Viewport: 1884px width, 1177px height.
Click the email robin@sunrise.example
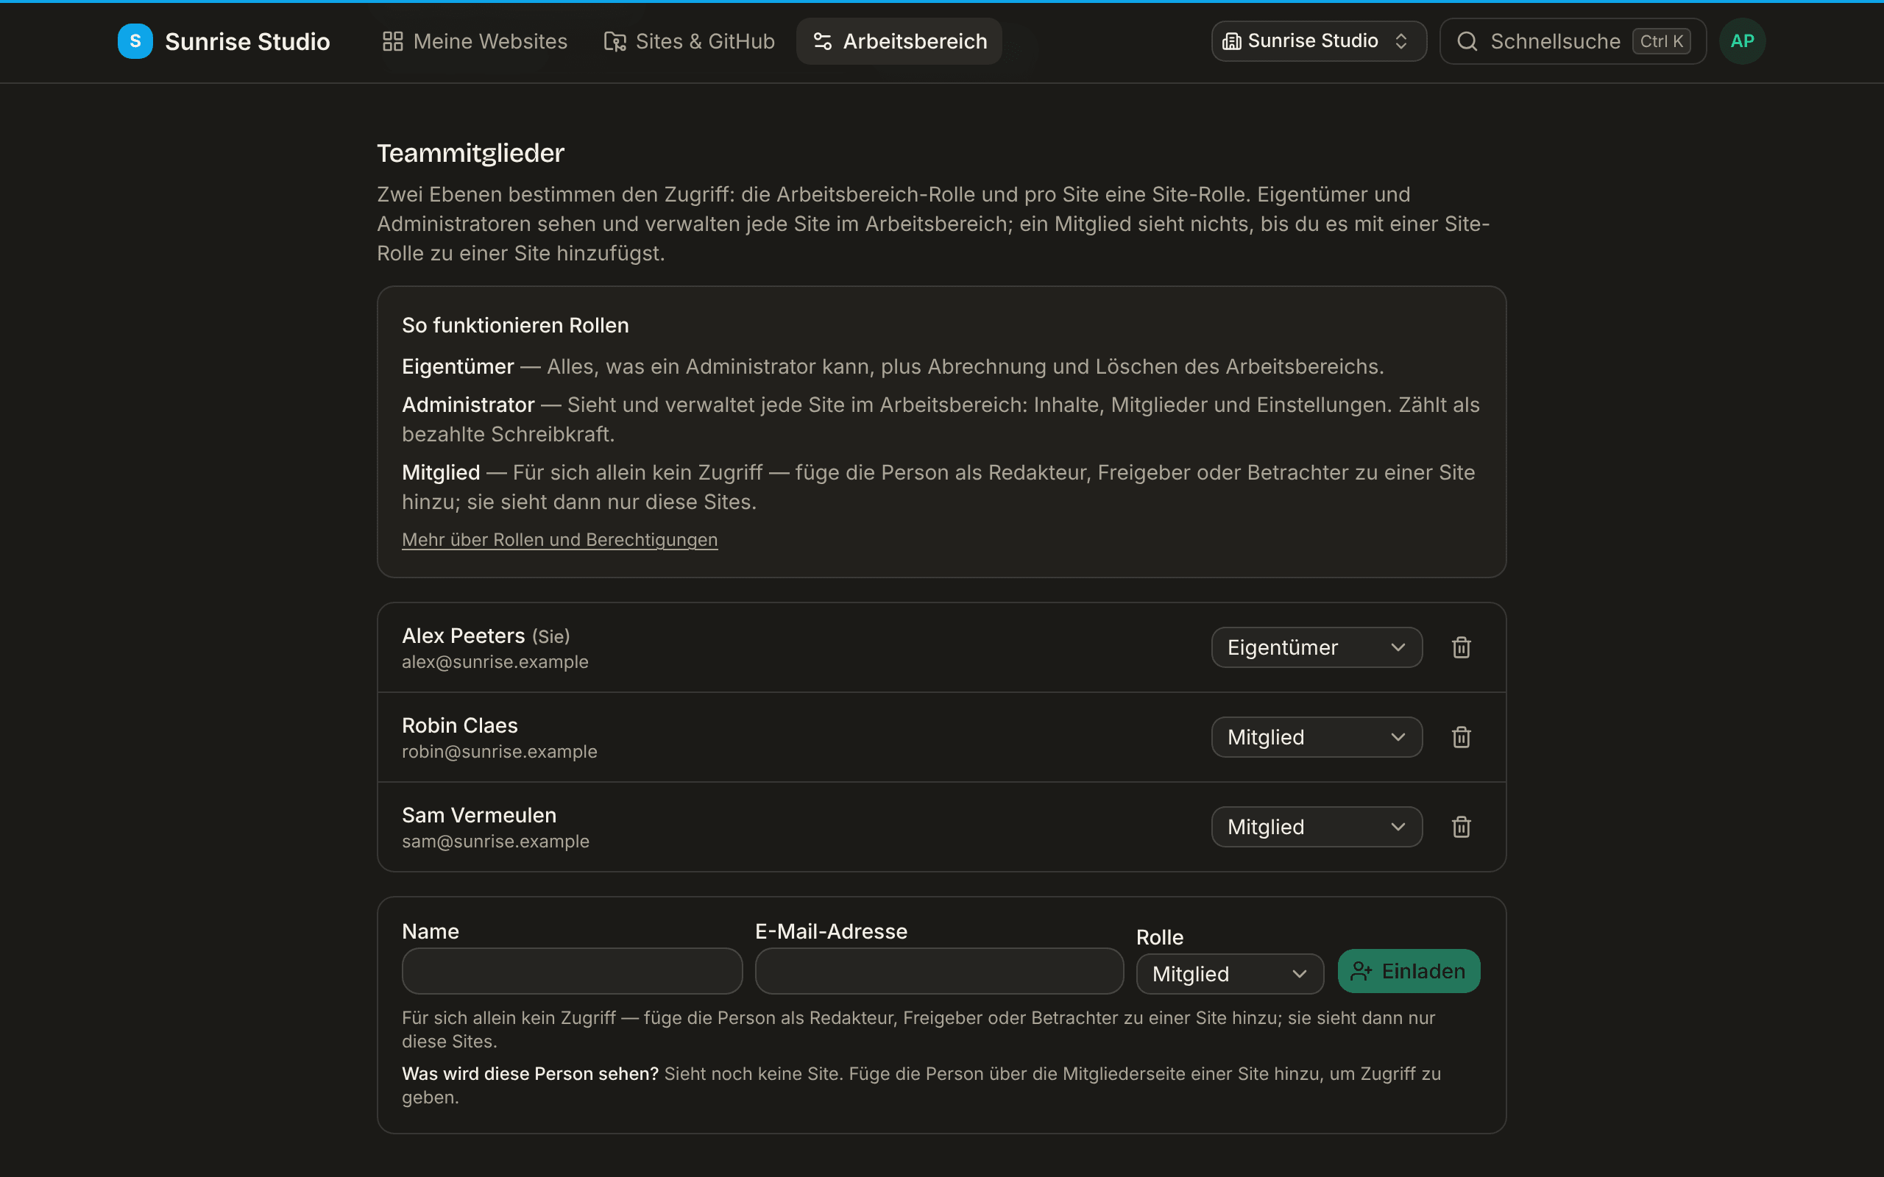pyautogui.click(x=500, y=751)
